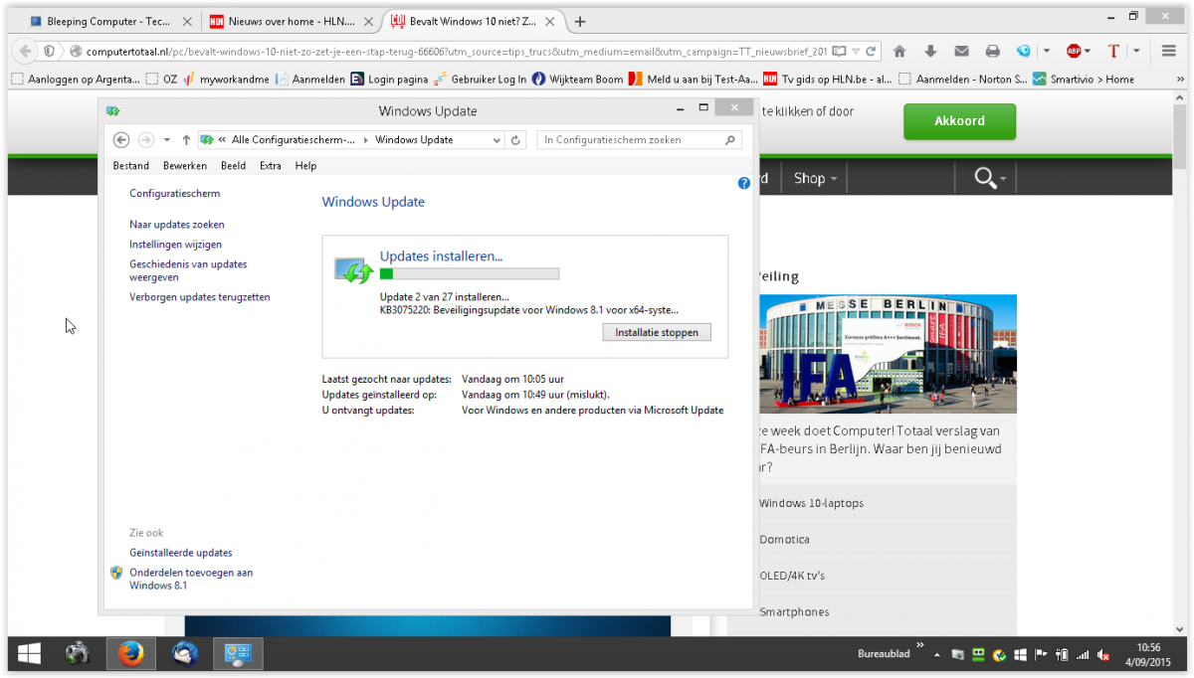Open Thunderbird from the taskbar

184,653
